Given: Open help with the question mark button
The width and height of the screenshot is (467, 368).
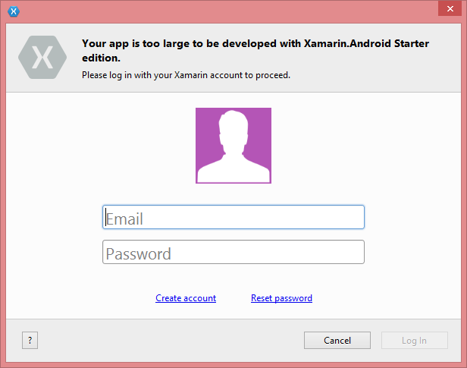Looking at the screenshot, I should pyautogui.click(x=30, y=341).
